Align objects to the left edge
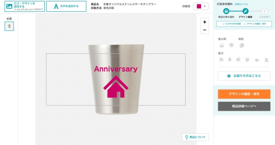The image size is (275, 145). point(221,60)
